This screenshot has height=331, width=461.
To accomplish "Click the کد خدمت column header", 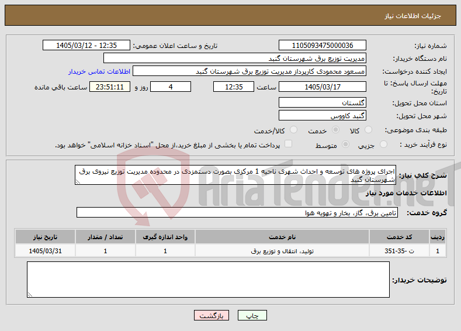I will 398,237.
